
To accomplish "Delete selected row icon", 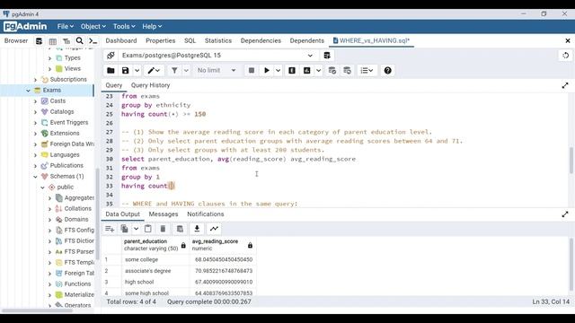I will pos(163,229).
